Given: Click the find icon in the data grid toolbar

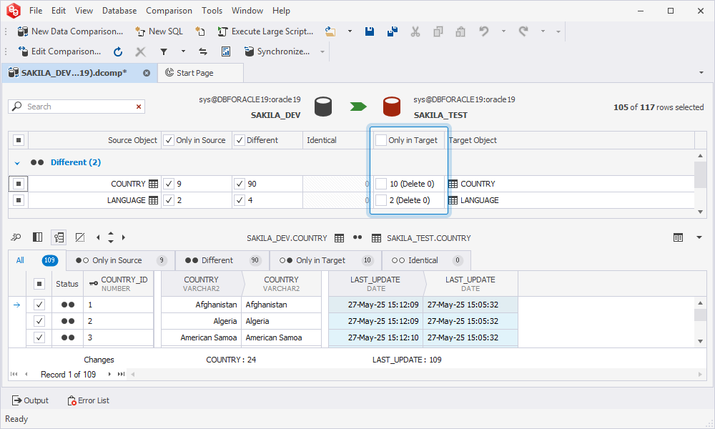Looking at the screenshot, I should [x=16, y=237].
